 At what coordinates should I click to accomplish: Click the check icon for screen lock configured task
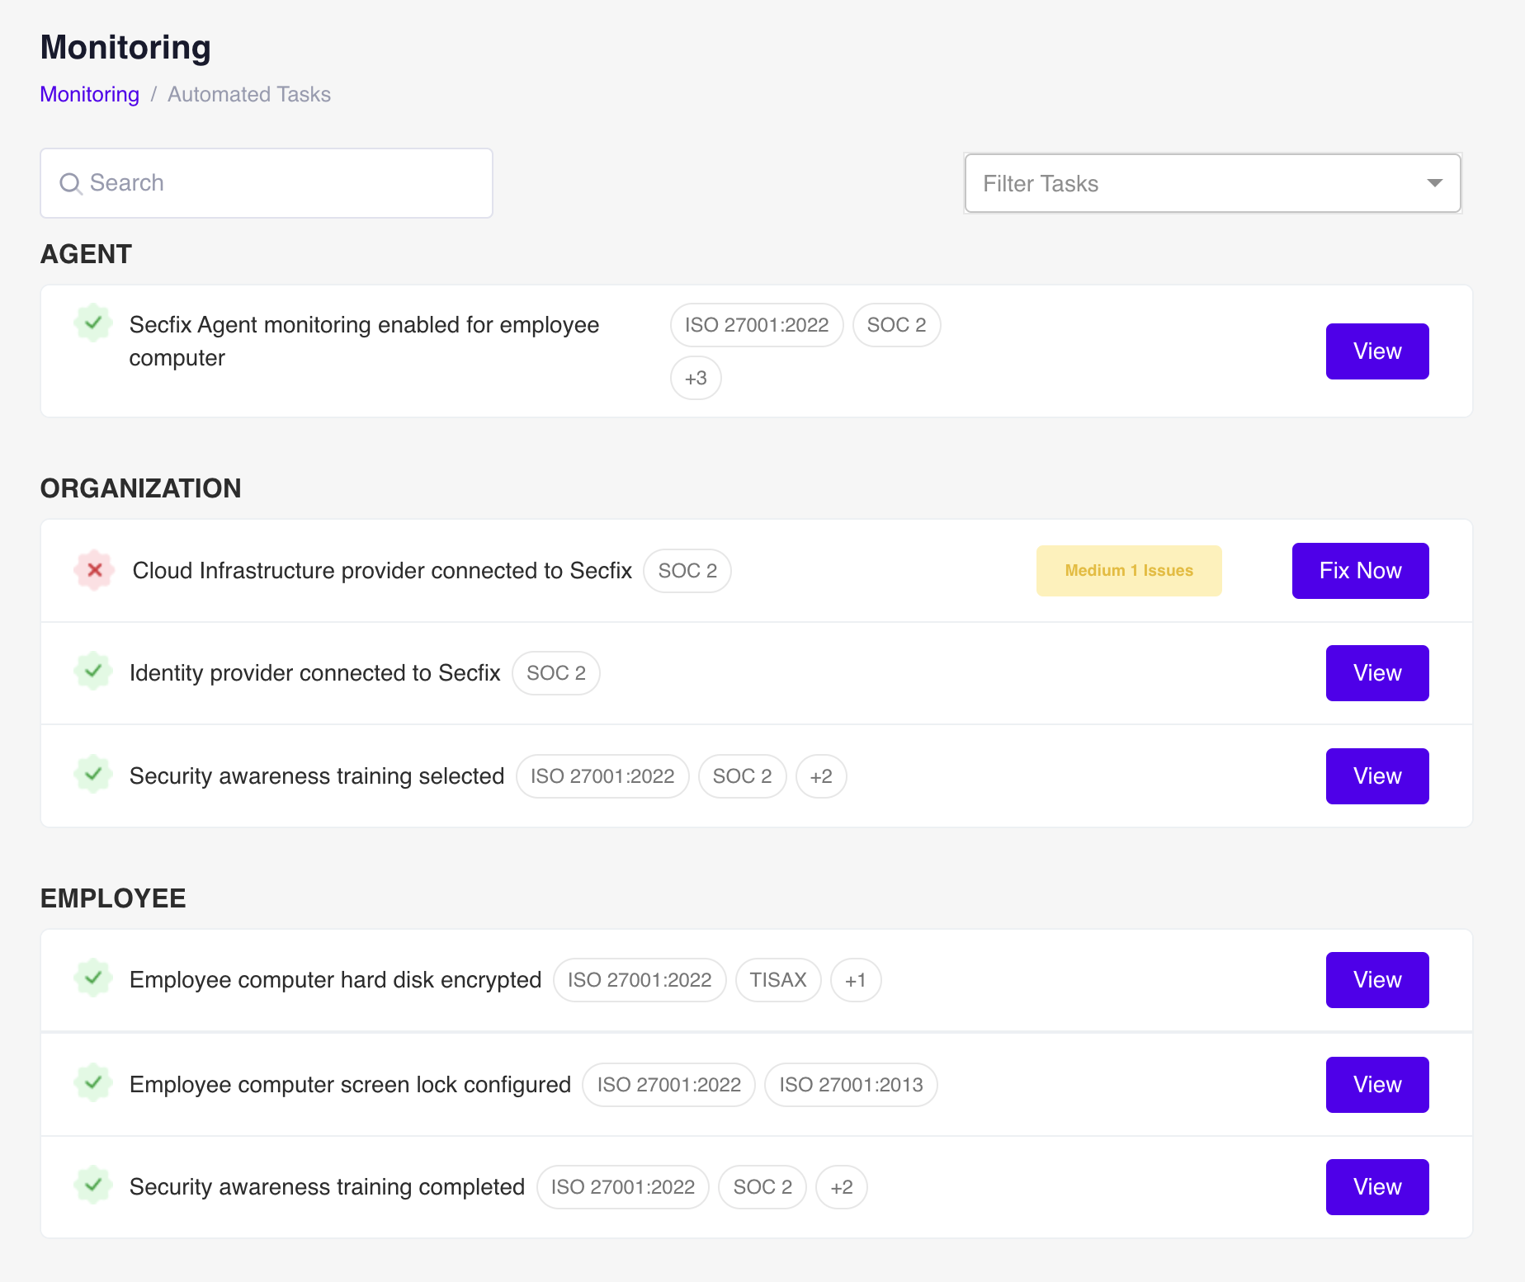(93, 1082)
